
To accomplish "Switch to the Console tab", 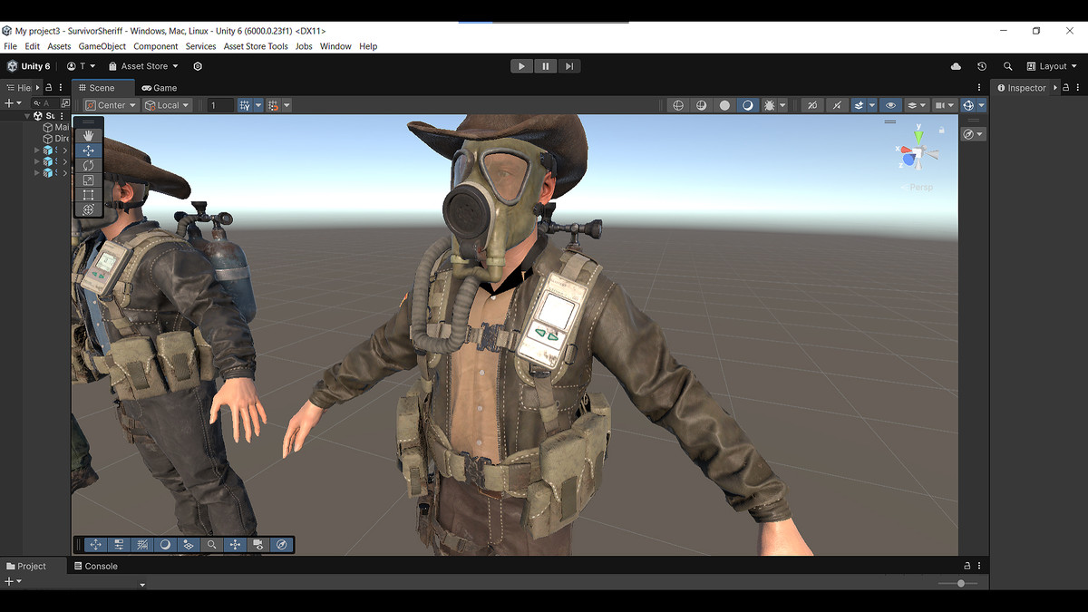I will tap(95, 566).
